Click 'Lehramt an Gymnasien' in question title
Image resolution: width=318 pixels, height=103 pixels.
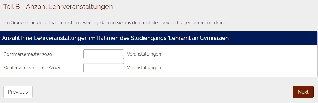[199, 38]
